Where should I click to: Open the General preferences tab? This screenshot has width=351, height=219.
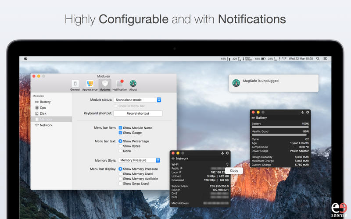point(75,85)
